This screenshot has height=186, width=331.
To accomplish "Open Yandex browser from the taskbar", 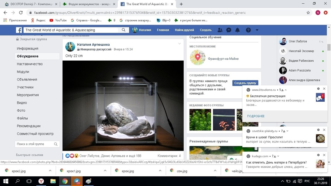I will (41, 181).
